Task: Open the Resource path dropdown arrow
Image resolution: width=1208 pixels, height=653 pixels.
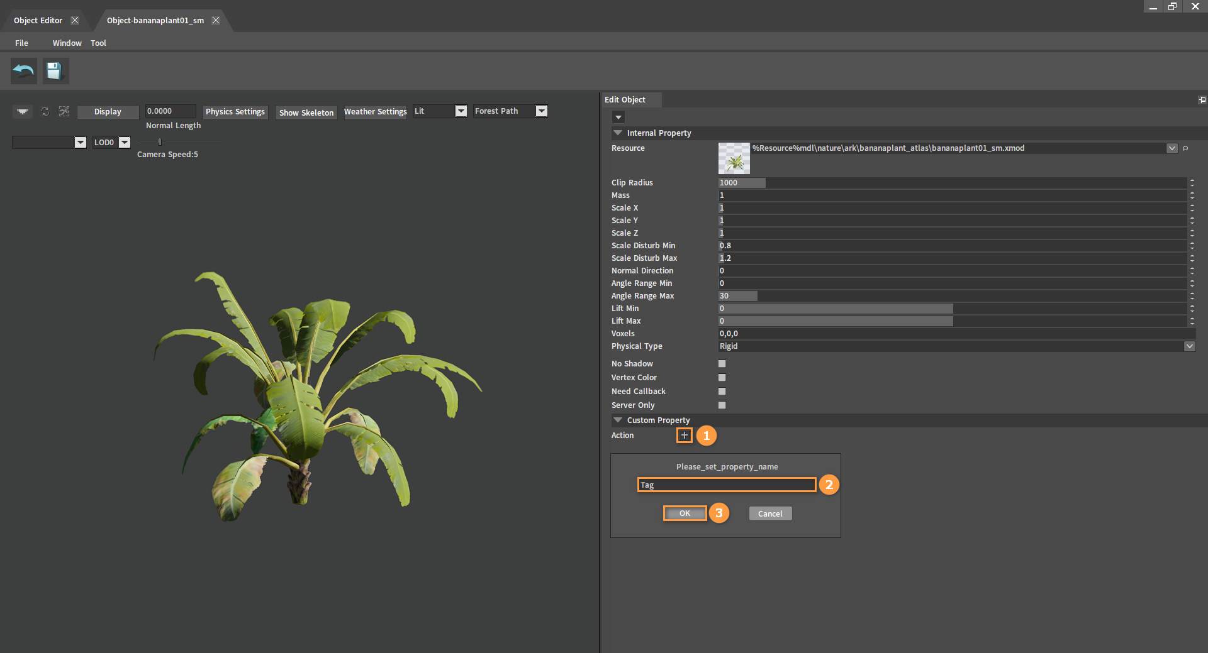Action: [1172, 148]
